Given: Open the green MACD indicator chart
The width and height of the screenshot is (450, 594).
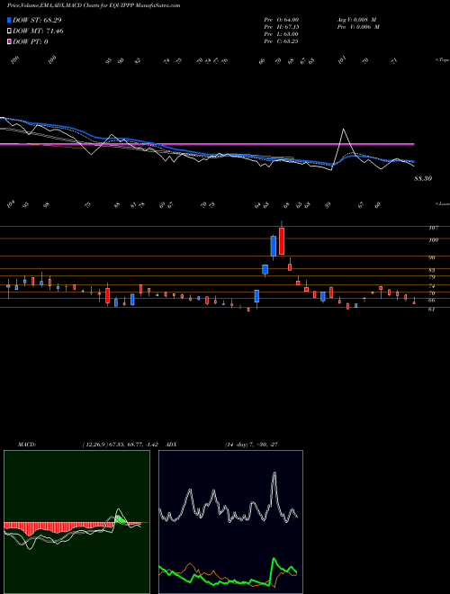Looking at the screenshot, I should (x=76, y=522).
